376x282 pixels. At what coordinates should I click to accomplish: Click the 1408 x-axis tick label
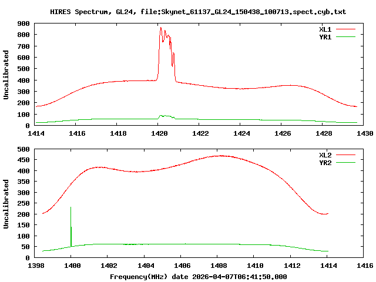[219, 266]
